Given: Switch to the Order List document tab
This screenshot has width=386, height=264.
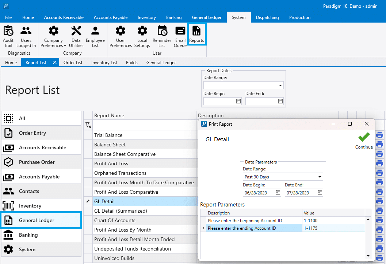Looking at the screenshot, I should (x=73, y=63).
